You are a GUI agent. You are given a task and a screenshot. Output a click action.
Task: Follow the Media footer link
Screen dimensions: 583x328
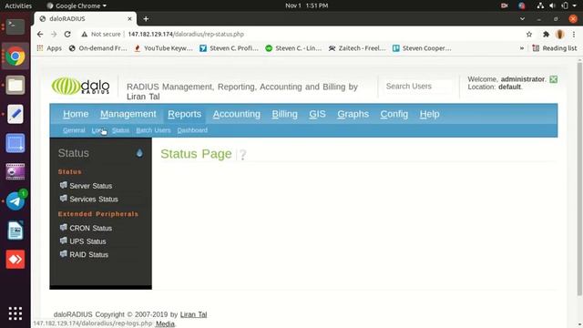(165, 323)
